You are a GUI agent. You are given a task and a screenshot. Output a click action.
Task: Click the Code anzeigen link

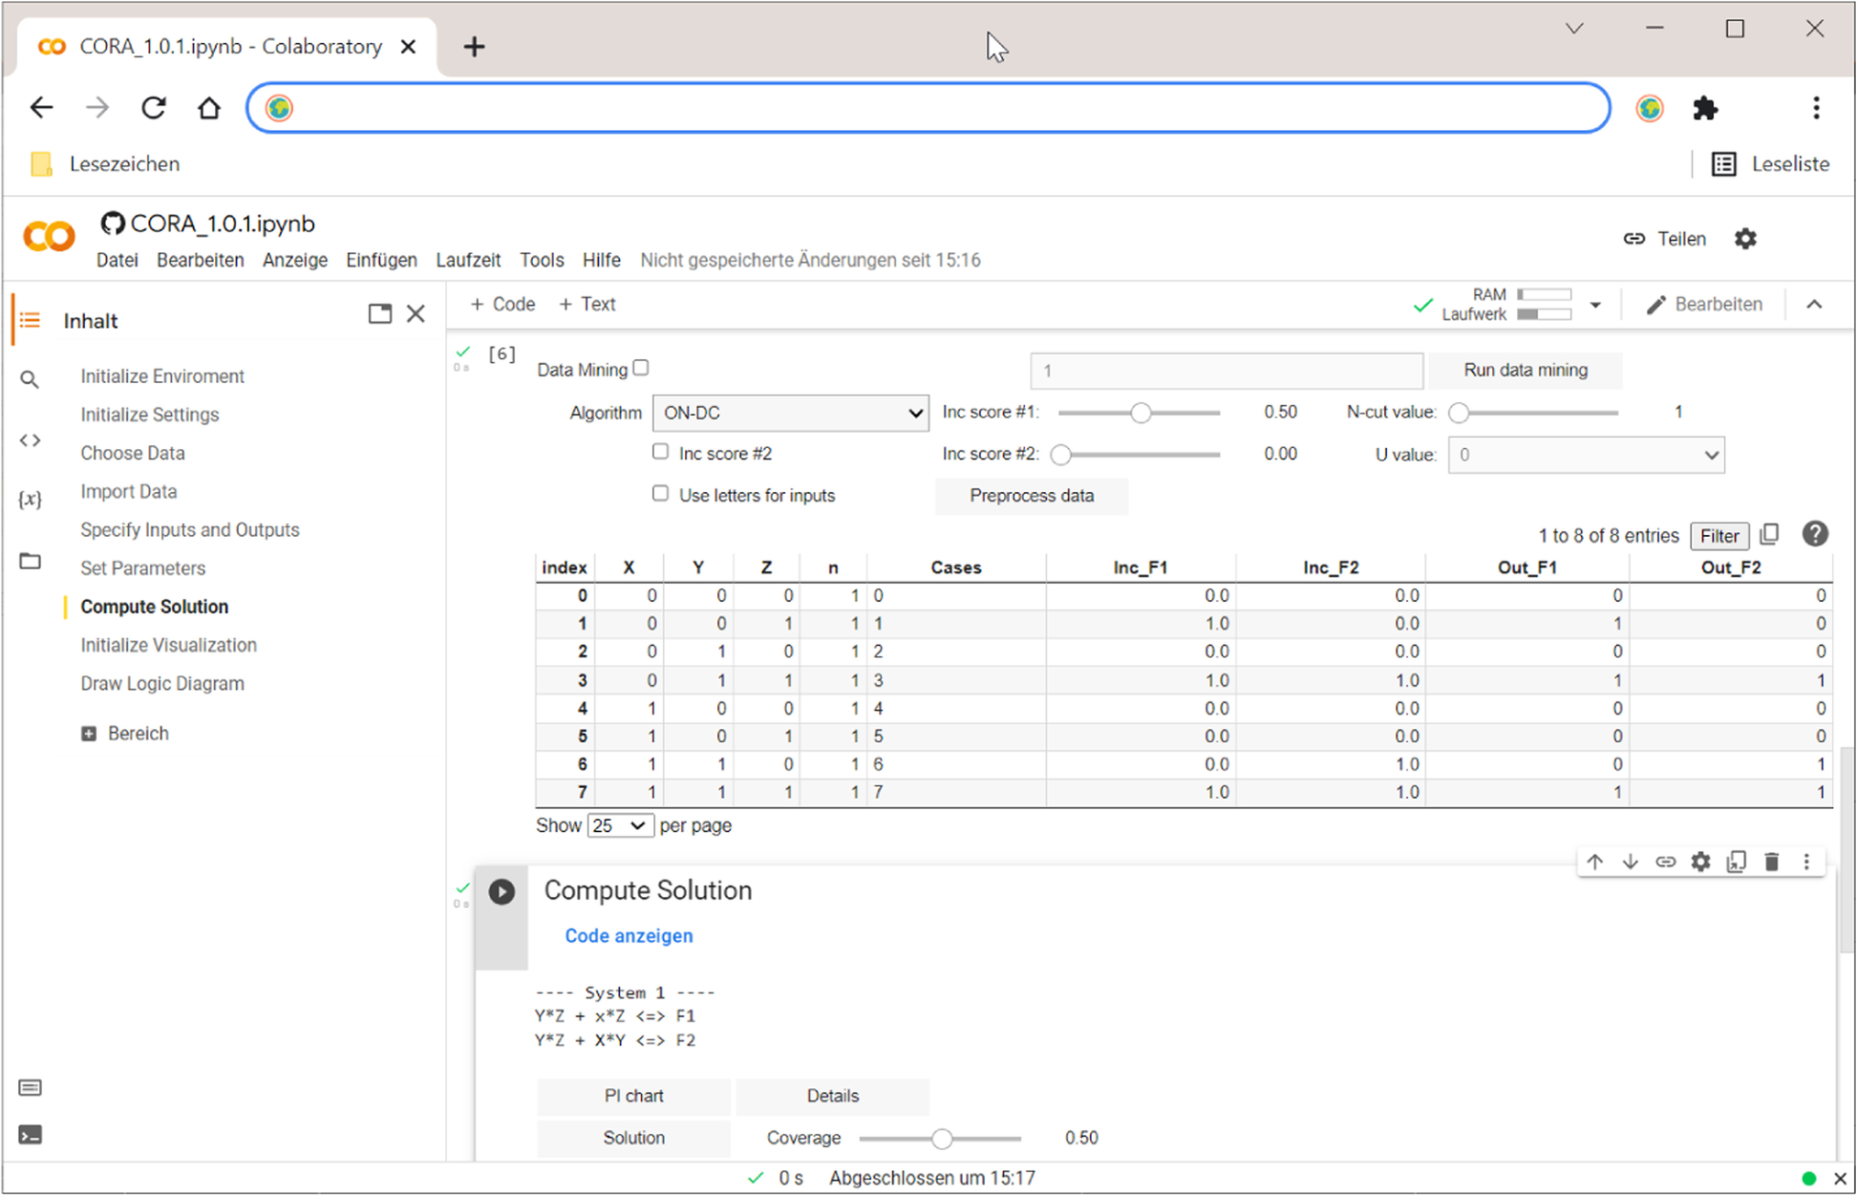pyautogui.click(x=629, y=936)
